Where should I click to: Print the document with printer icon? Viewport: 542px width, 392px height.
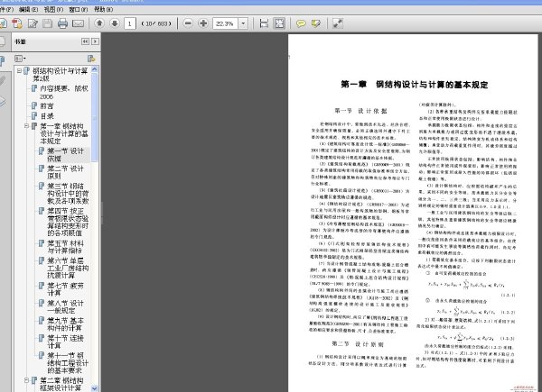[x=62, y=23]
